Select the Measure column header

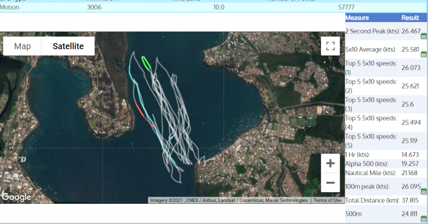point(357,18)
